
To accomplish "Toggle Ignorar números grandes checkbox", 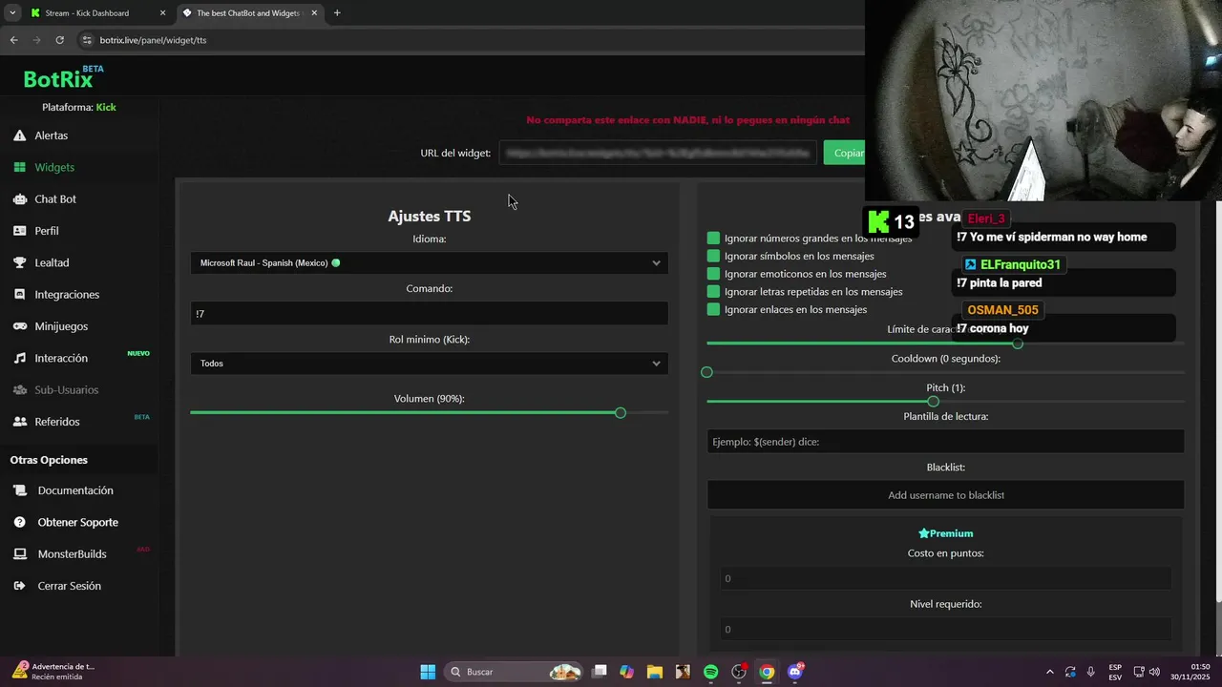I will (x=713, y=239).
